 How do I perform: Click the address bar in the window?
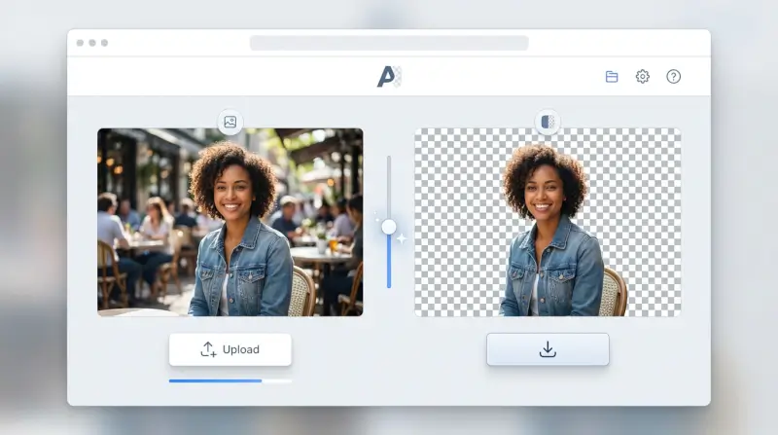[x=389, y=43]
